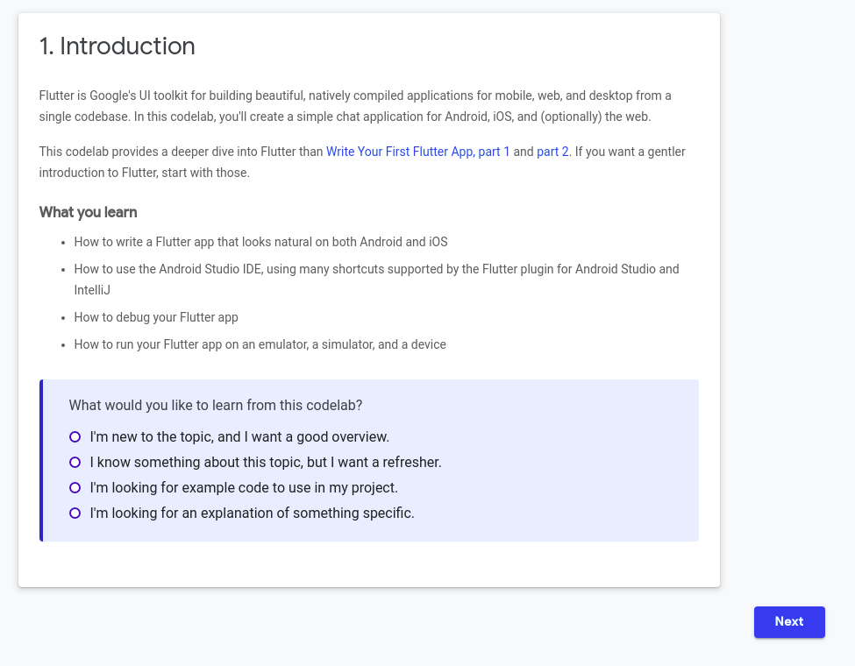Pick "I'm looking for example code" option
Viewport: 855px width, 666px height.
(75, 487)
